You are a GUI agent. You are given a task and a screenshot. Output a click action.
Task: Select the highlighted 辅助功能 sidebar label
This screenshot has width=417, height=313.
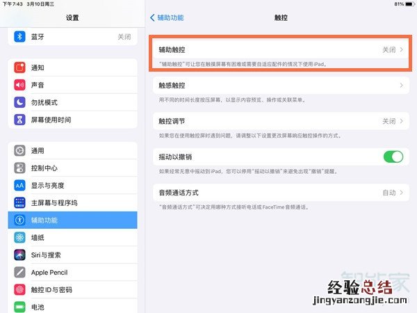point(44,220)
